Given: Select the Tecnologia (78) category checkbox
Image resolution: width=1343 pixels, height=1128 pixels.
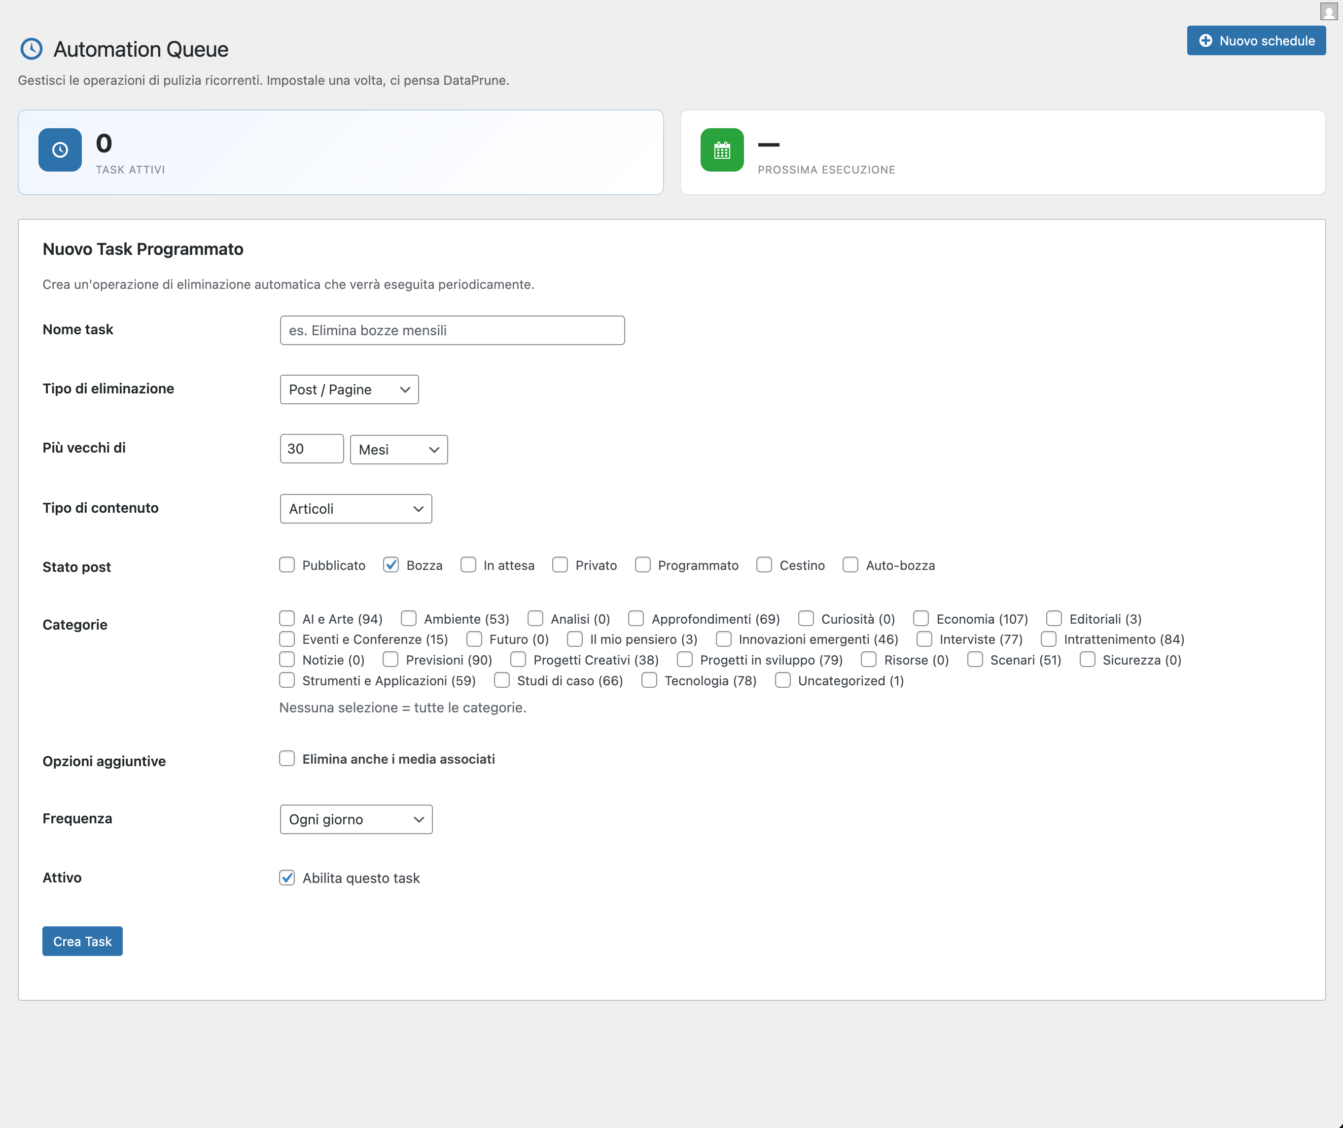Looking at the screenshot, I should tap(649, 680).
